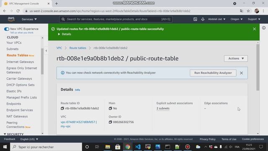Collapse the SECURITY section in sidebar

pyautogui.click(x=13, y=134)
